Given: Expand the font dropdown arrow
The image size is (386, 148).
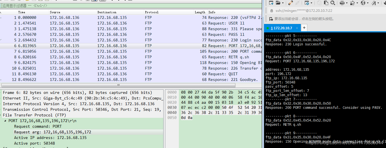Looking at the screenshot, I should (378, 3).
